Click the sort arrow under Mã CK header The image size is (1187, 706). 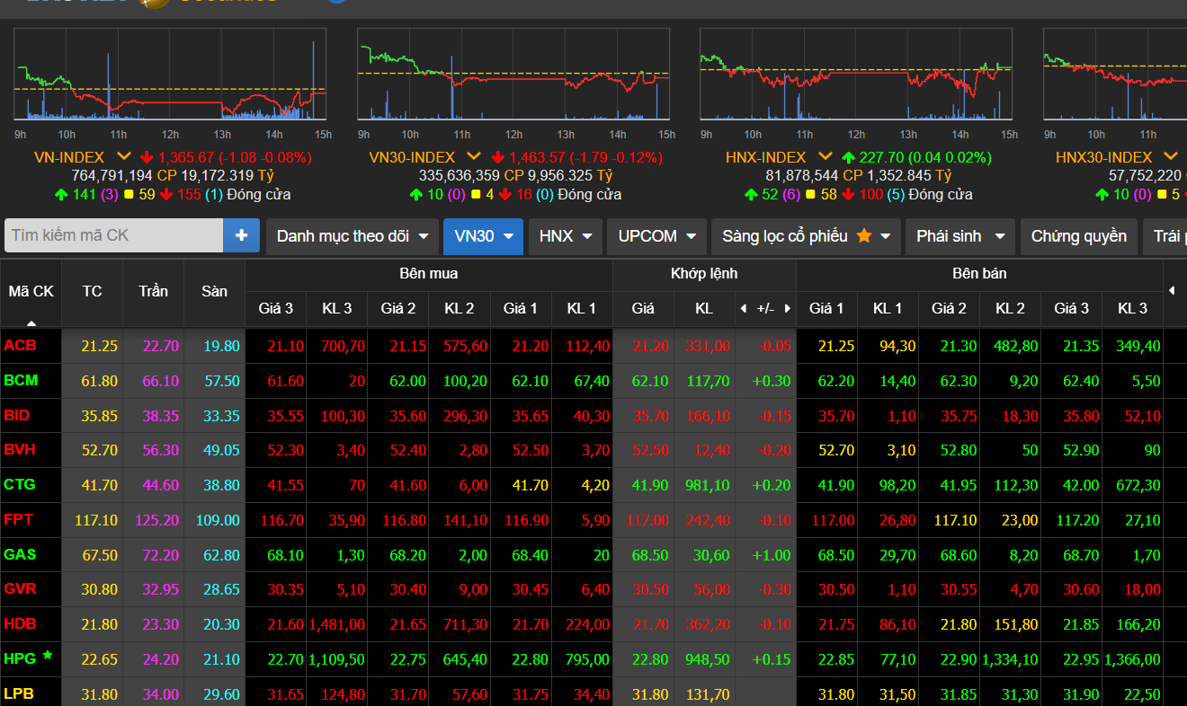tap(31, 322)
